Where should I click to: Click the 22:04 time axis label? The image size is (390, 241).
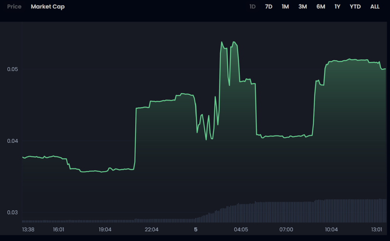(152, 230)
